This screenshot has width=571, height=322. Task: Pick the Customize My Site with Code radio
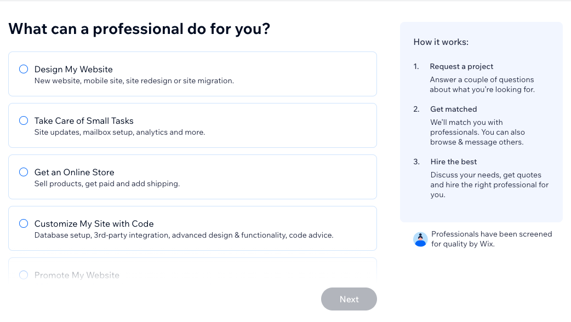pos(24,223)
